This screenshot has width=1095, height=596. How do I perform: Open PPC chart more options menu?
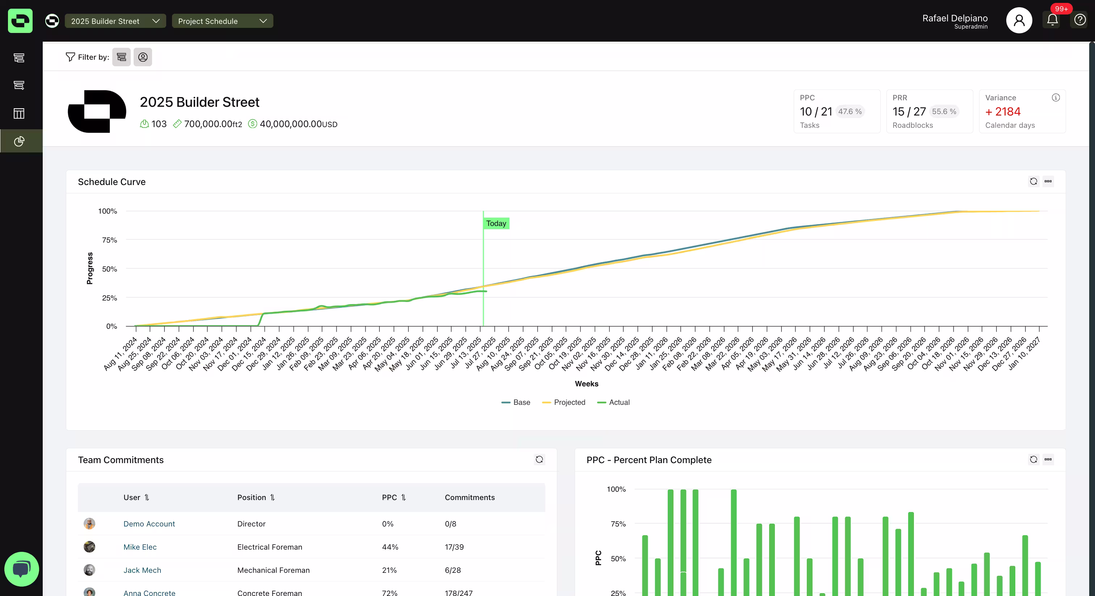(1048, 459)
